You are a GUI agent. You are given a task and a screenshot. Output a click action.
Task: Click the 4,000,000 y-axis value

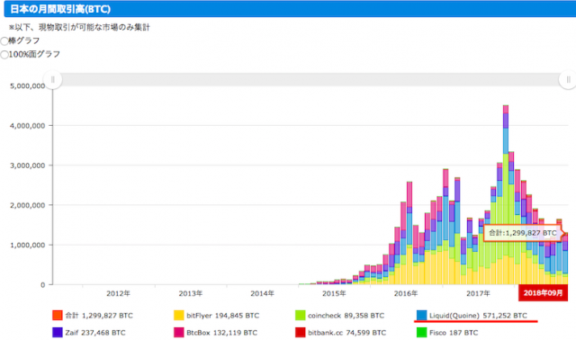click(28, 126)
